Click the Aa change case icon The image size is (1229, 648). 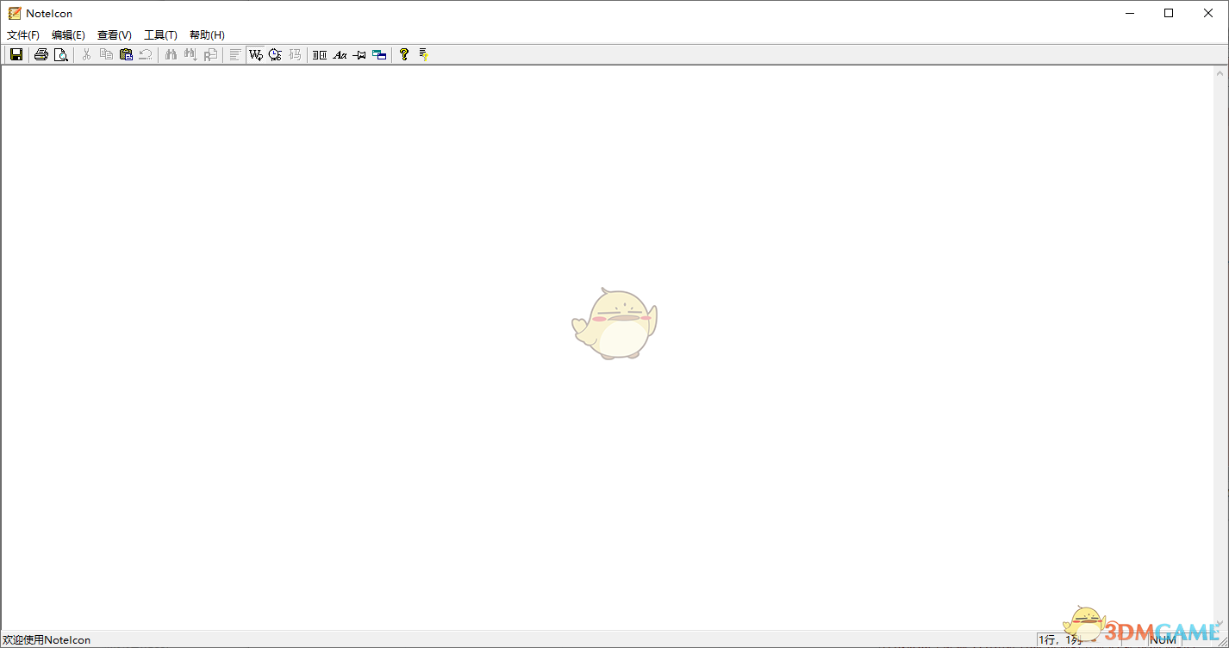340,54
